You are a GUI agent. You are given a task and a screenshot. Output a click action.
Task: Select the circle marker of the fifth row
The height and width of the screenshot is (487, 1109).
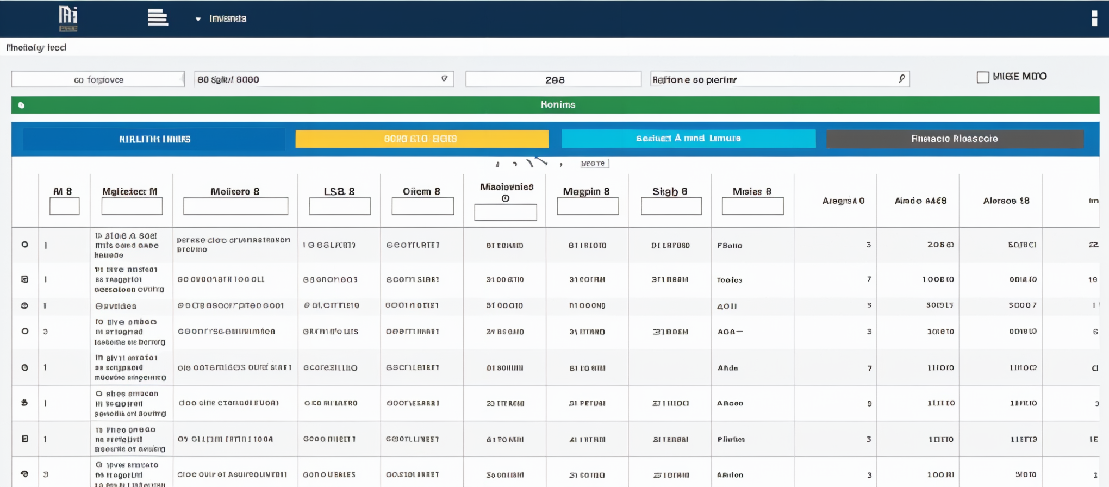click(x=24, y=367)
